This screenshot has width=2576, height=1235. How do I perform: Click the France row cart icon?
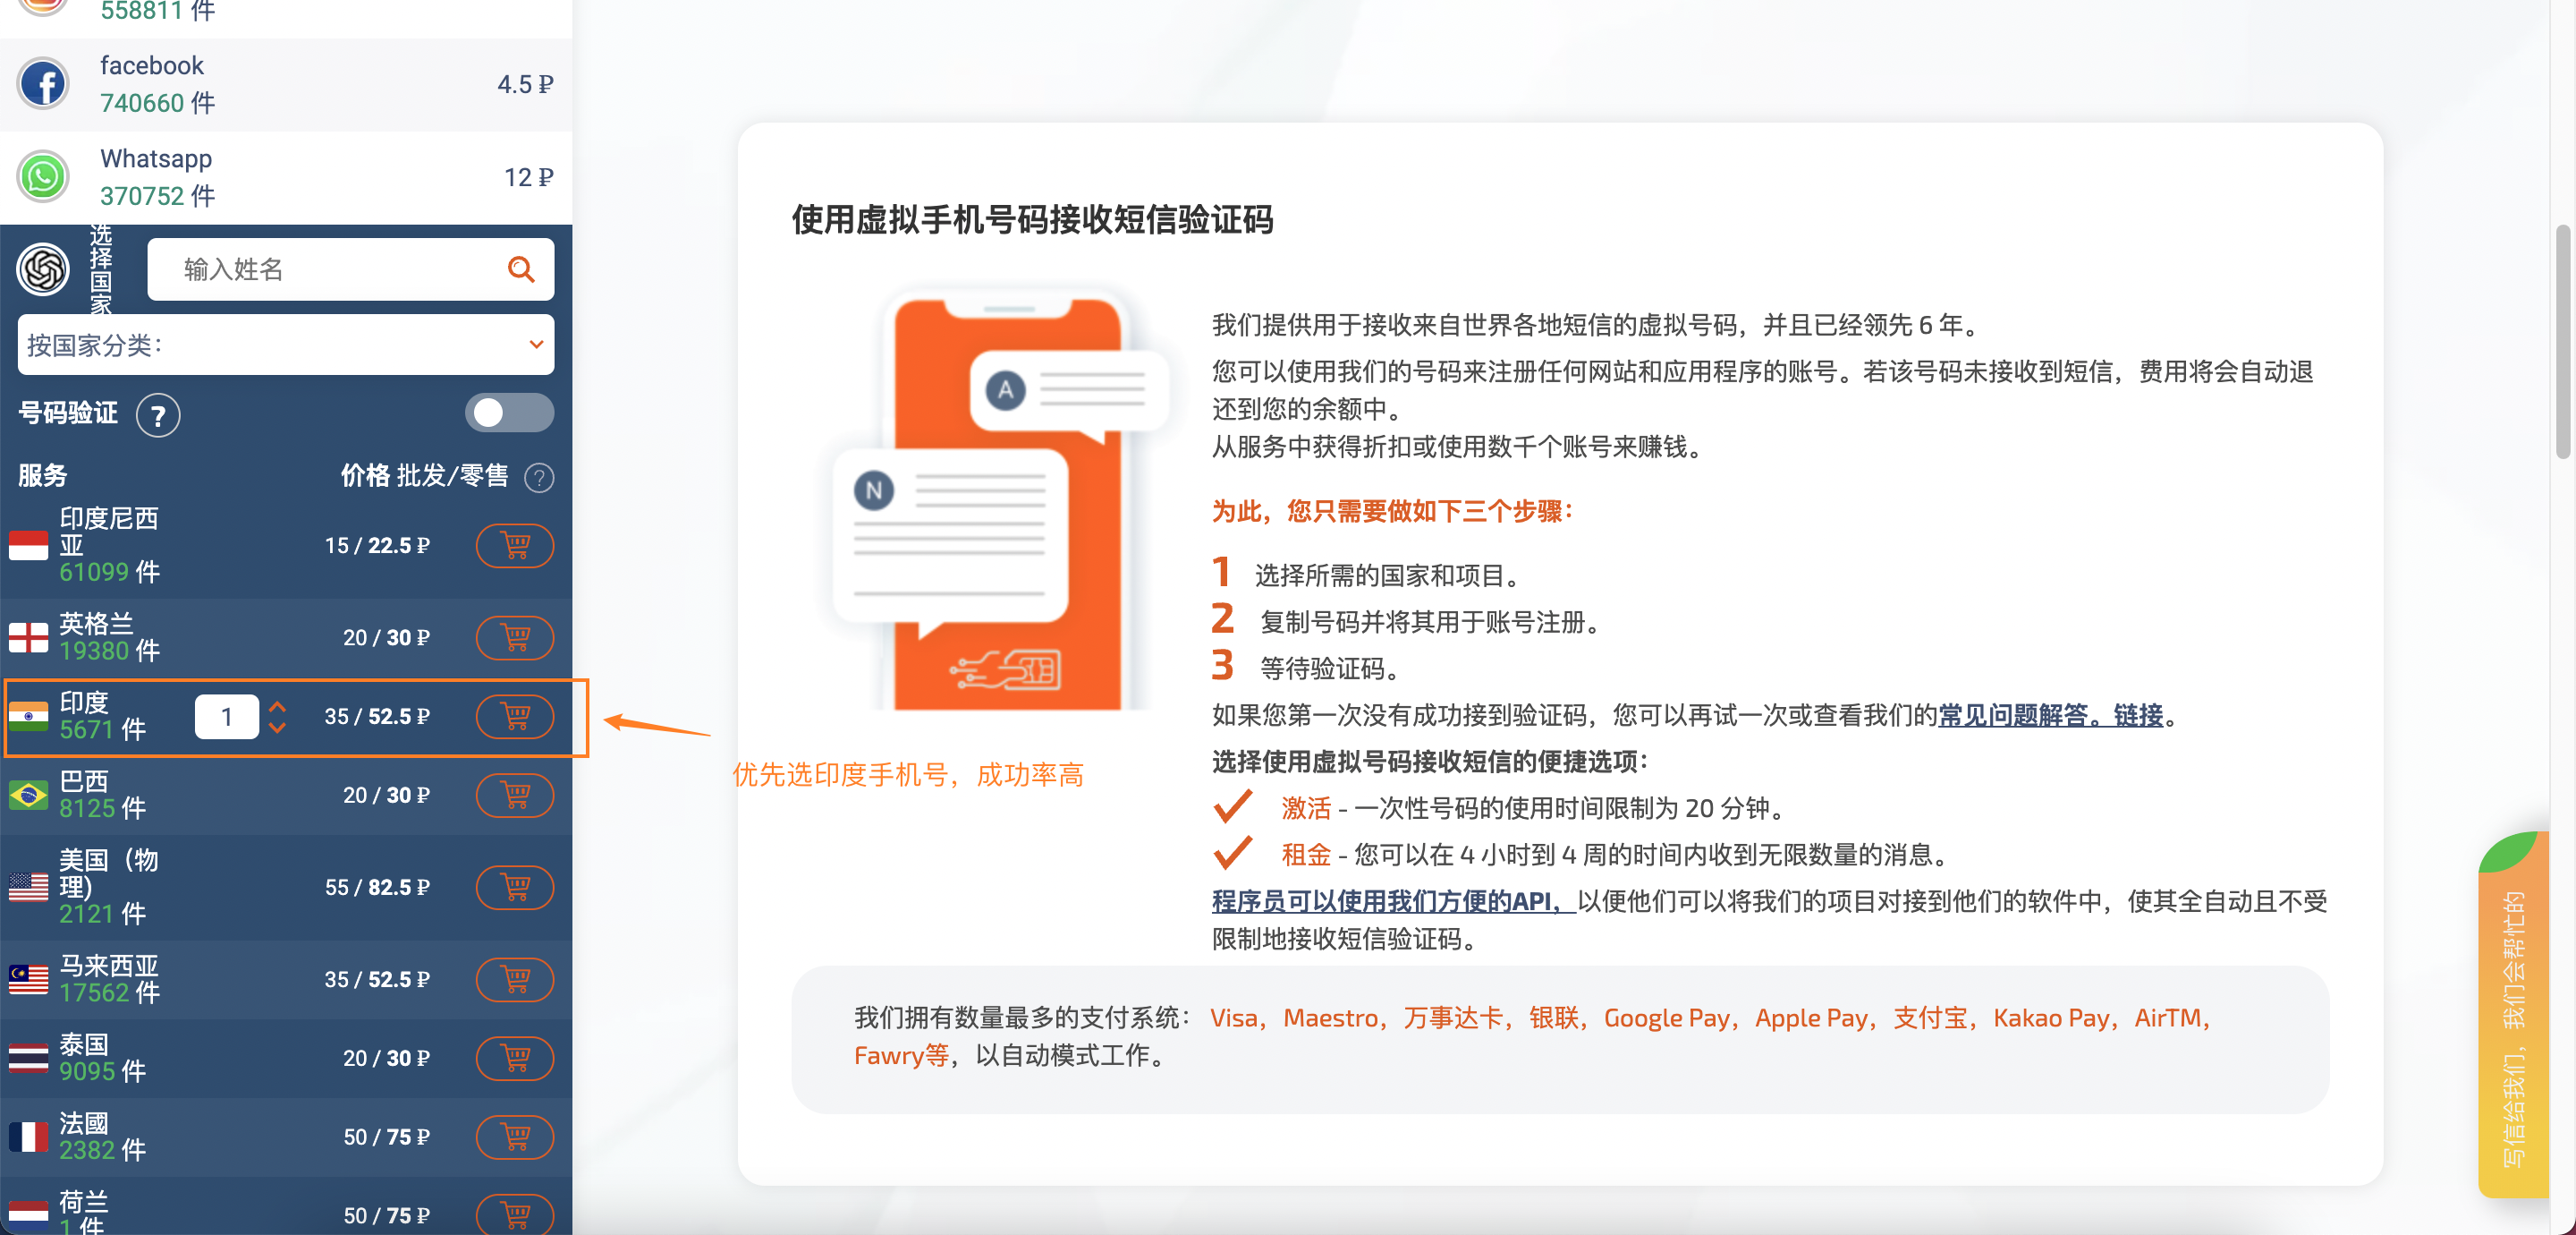coord(515,1137)
